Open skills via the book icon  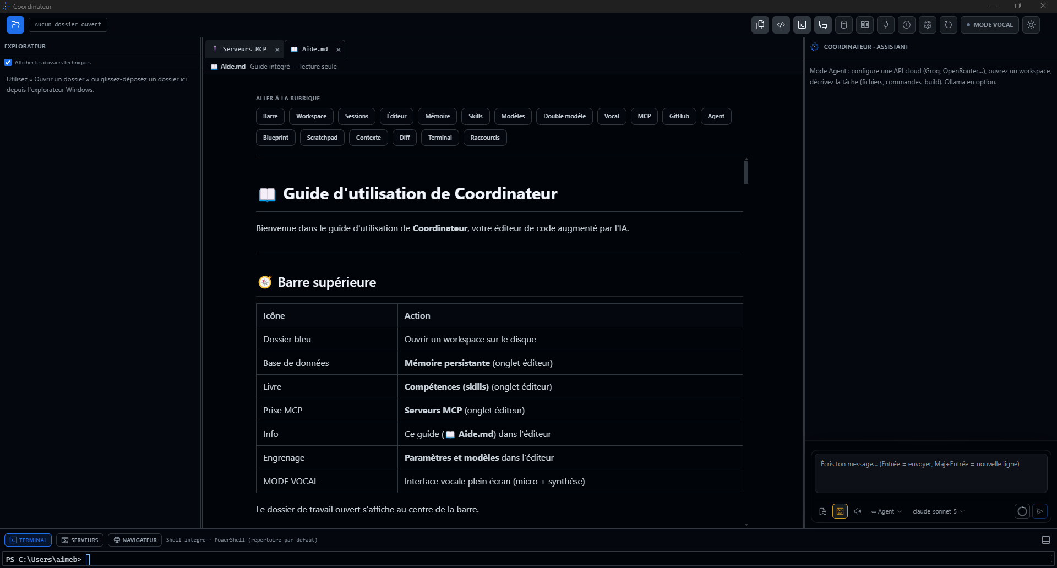865,25
